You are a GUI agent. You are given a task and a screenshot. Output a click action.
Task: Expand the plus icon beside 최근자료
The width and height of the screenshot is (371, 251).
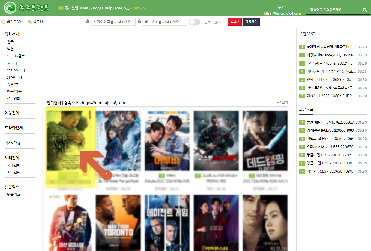pos(365,109)
